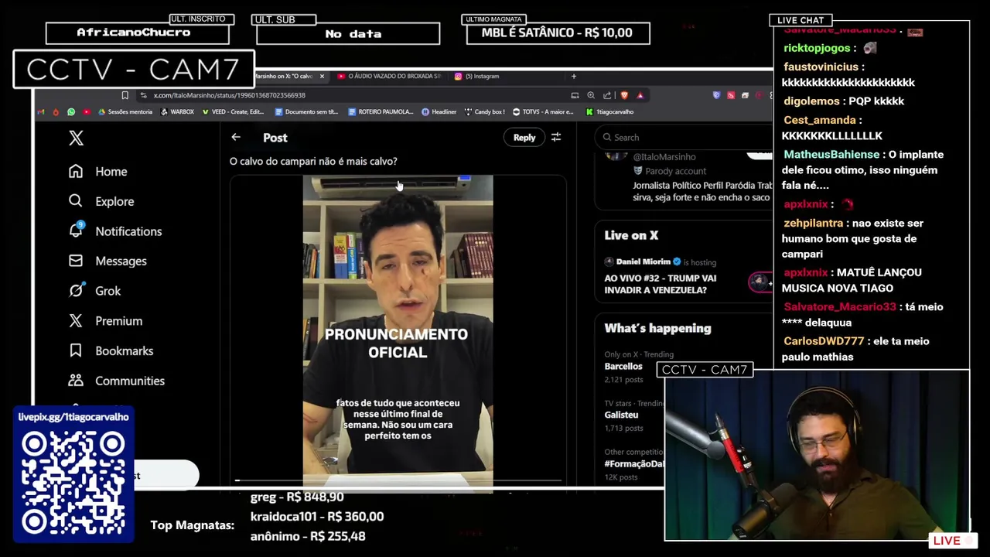Click the zoom magnifier icon in address bar

click(591, 95)
